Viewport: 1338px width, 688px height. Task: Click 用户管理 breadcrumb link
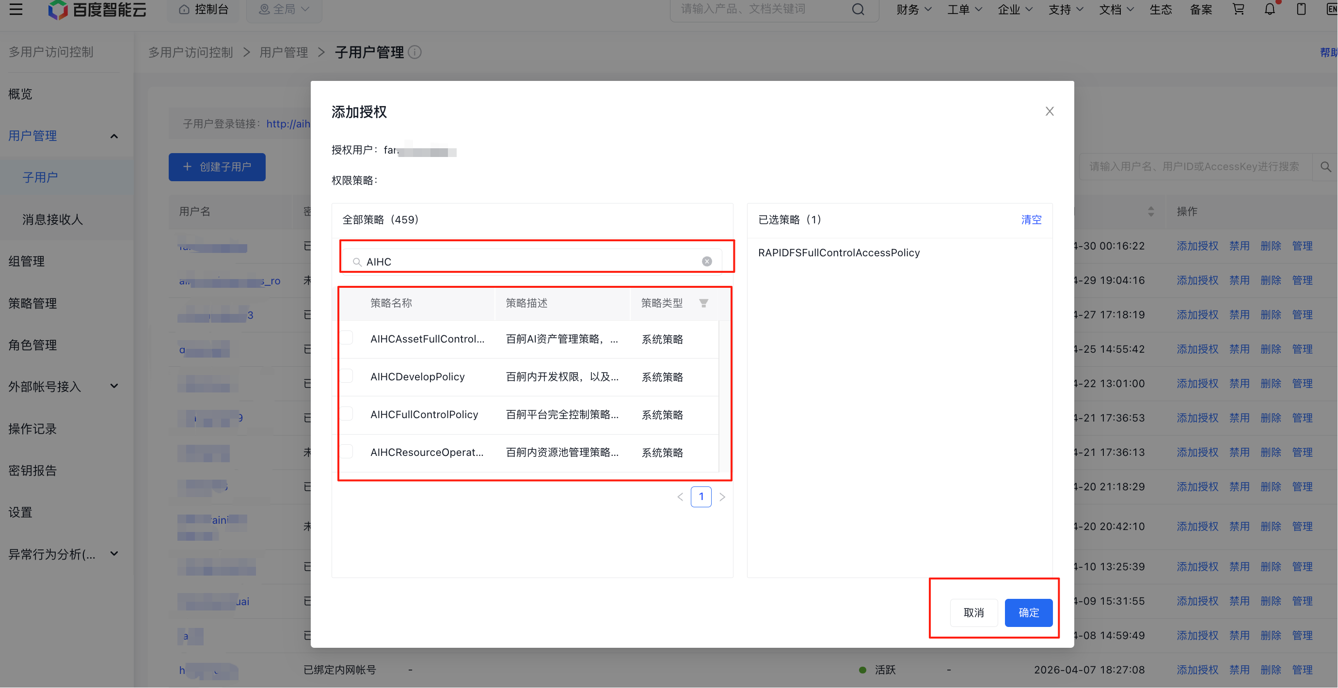point(284,52)
